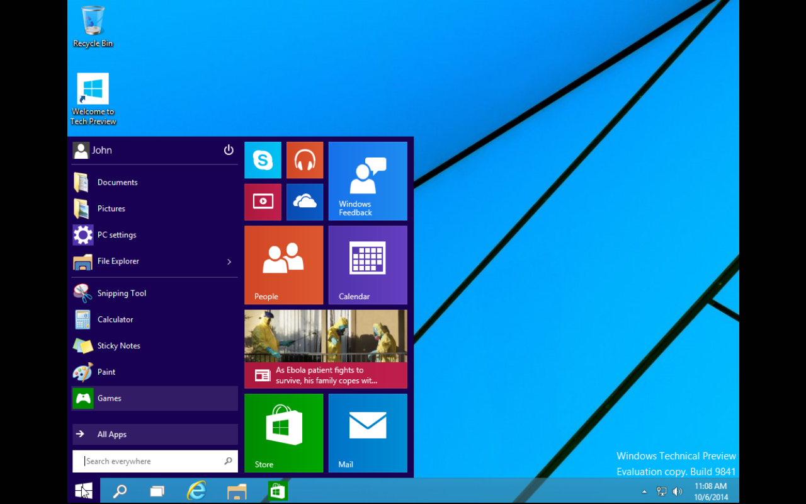Open Documents folder
The height and width of the screenshot is (504, 806).
[155, 182]
